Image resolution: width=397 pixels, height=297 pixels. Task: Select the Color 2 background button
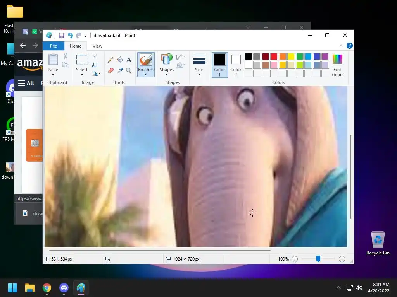pyautogui.click(x=236, y=65)
